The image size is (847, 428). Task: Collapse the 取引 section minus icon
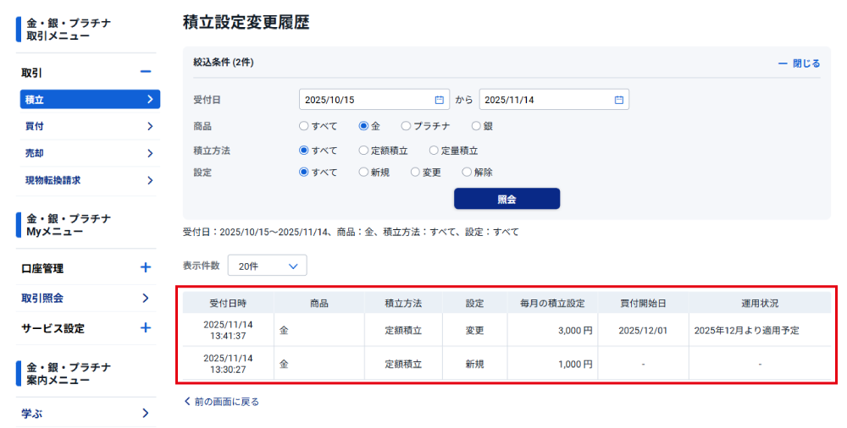pyautogui.click(x=146, y=73)
